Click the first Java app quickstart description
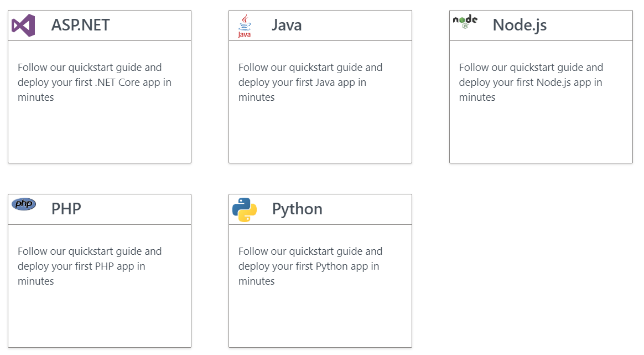Viewport: 644px width, 355px height. [x=310, y=83]
